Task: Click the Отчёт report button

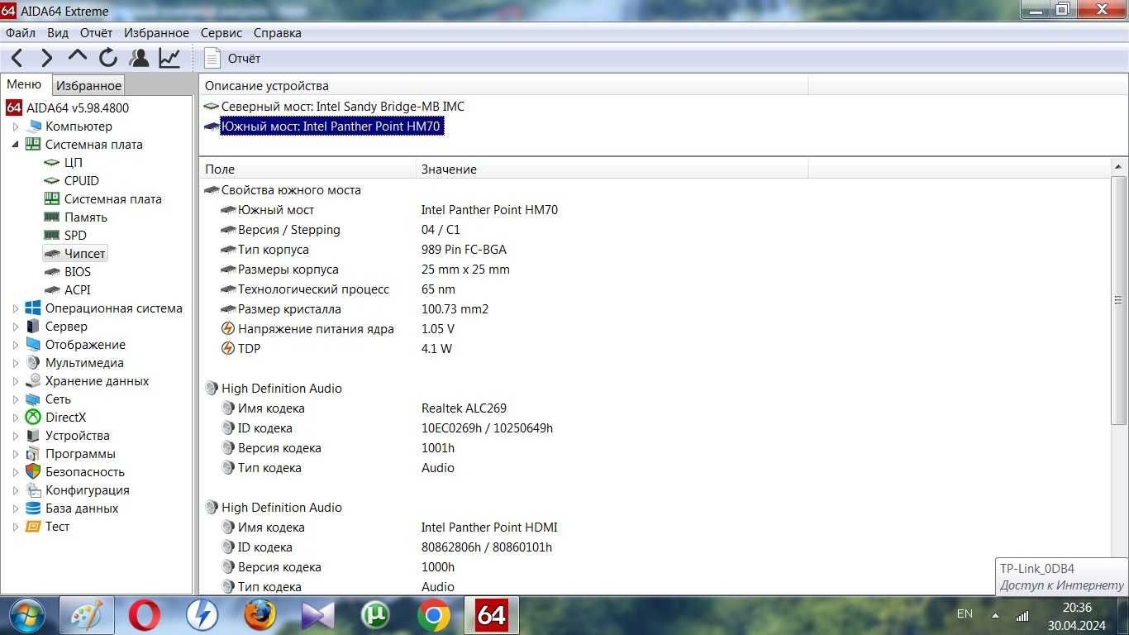Action: click(x=233, y=58)
